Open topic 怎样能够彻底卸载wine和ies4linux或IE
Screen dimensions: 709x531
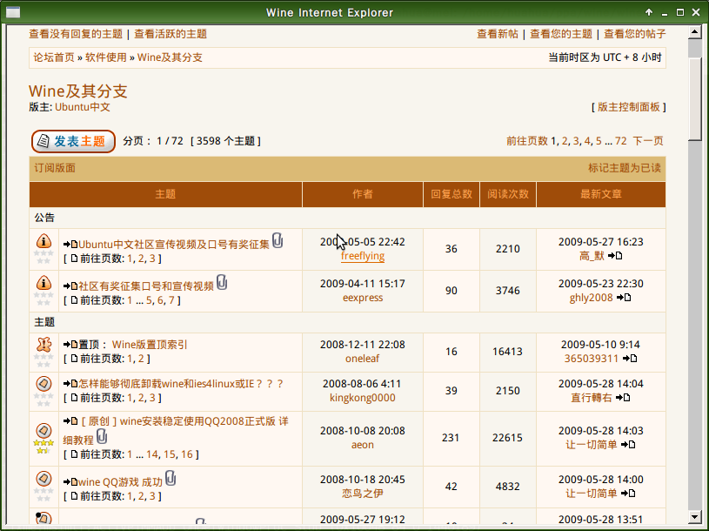[181, 384]
